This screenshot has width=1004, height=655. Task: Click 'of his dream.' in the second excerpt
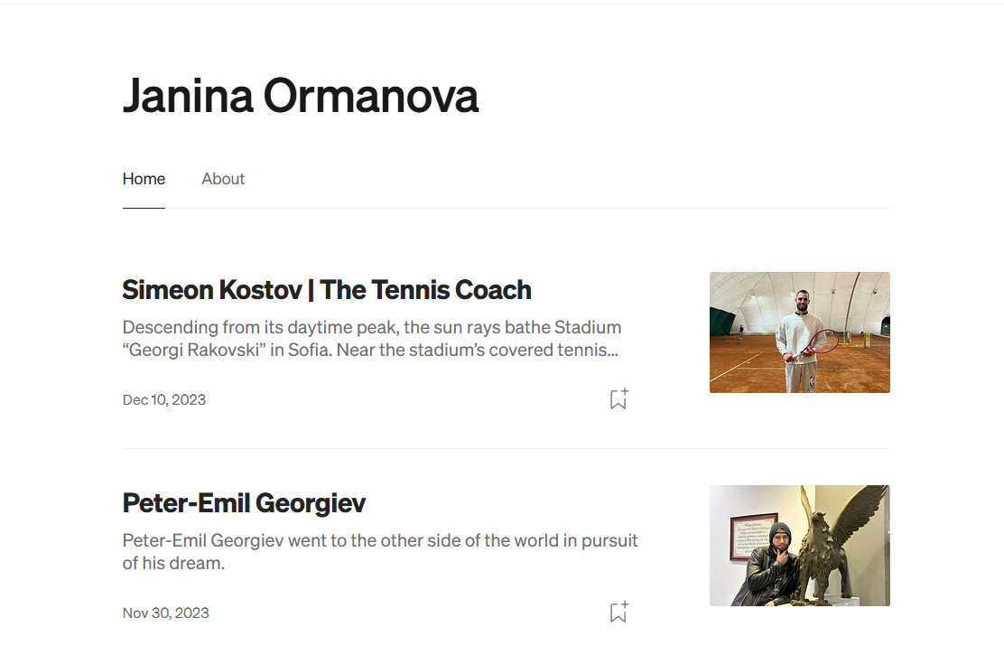173,563
